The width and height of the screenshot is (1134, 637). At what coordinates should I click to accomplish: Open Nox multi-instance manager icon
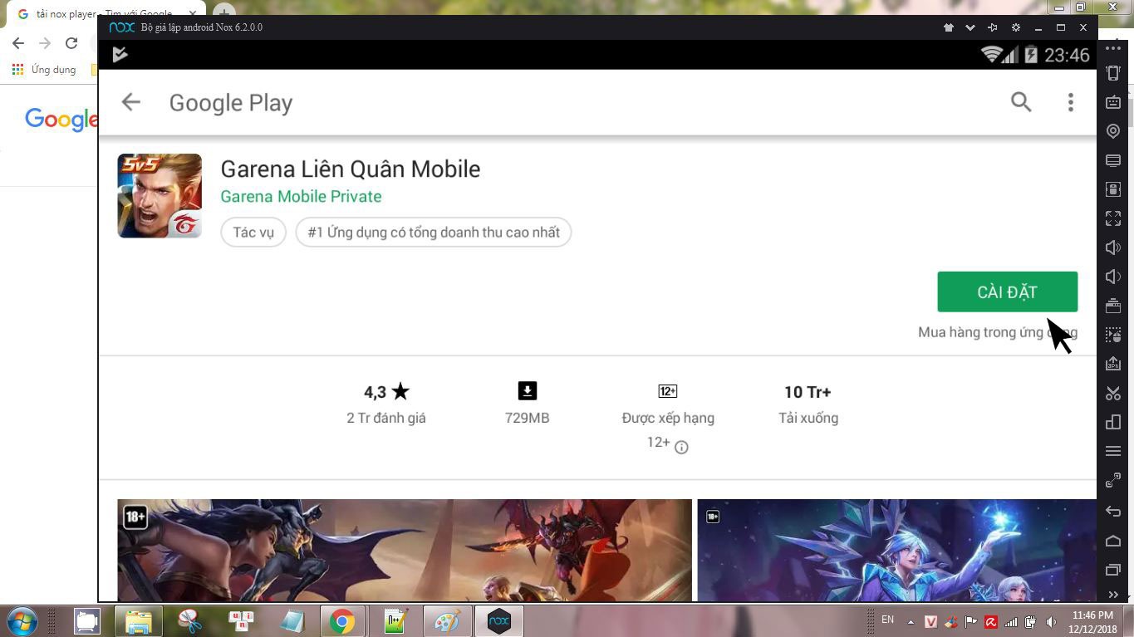[1113, 422]
